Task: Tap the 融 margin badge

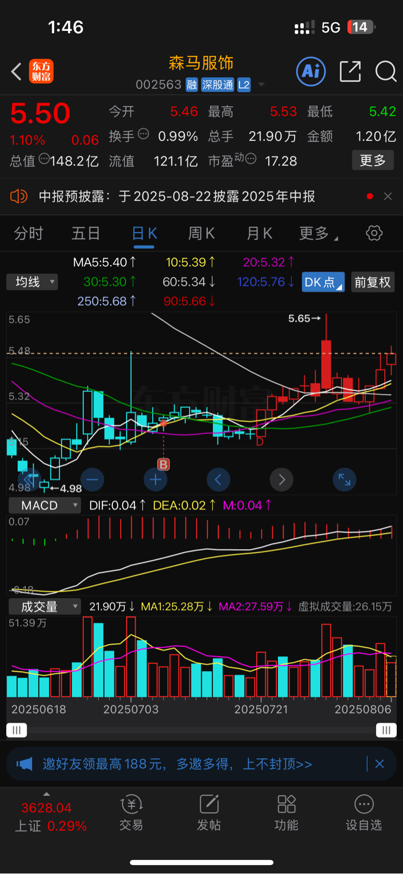Action: [192, 85]
